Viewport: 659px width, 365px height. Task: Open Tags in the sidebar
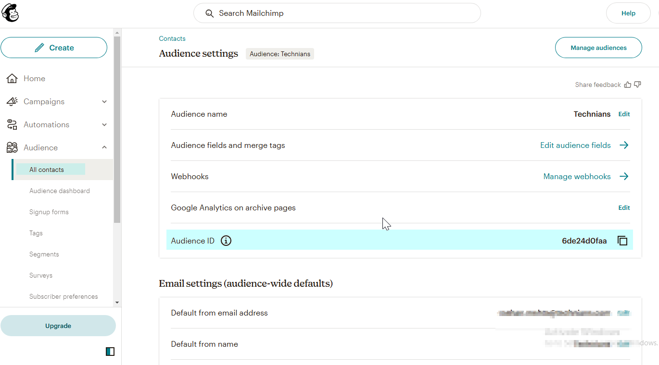click(36, 233)
